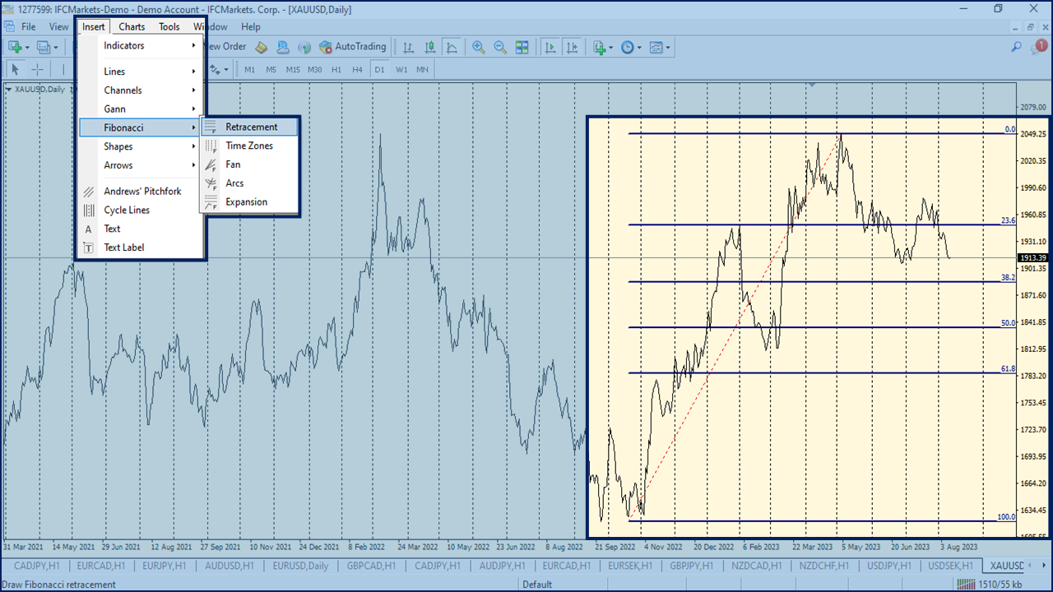
Task: Switch chart to line chart icon
Action: click(x=452, y=47)
